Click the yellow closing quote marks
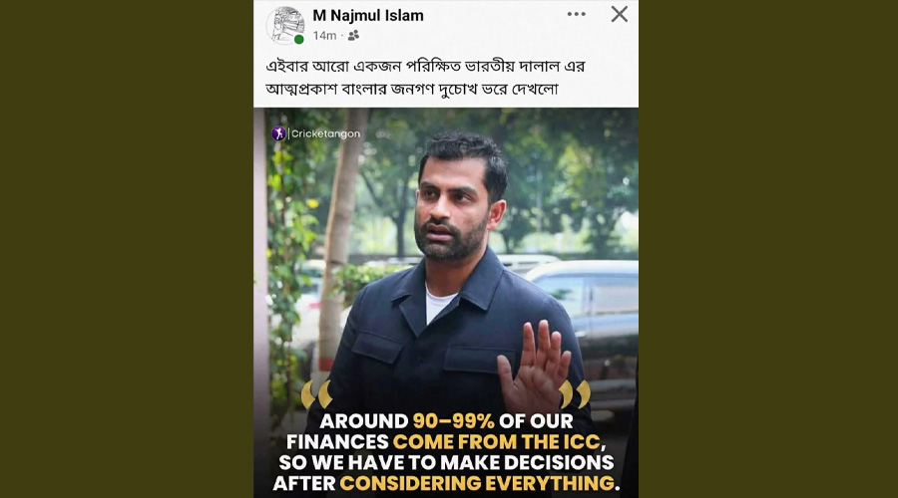This screenshot has height=498, width=898. tap(575, 394)
